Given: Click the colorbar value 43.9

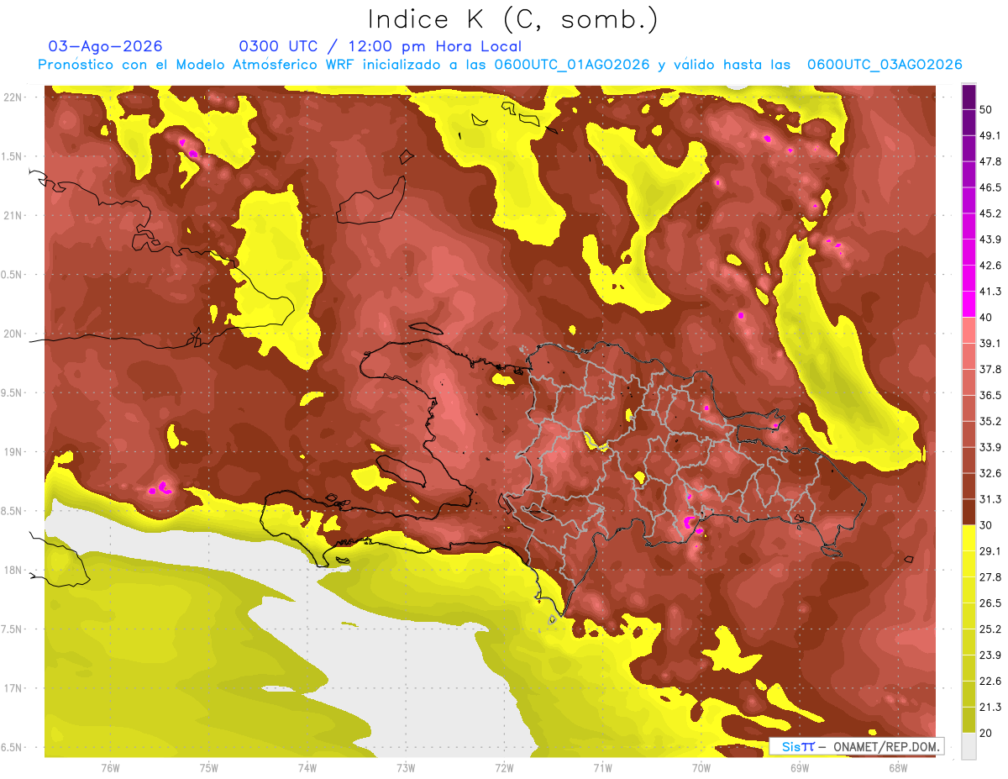Looking at the screenshot, I should click(990, 239).
